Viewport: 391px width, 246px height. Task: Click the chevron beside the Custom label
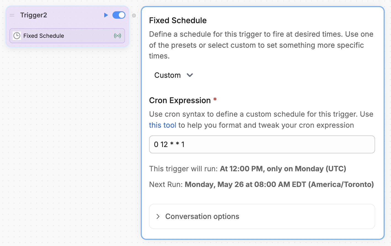click(x=190, y=75)
